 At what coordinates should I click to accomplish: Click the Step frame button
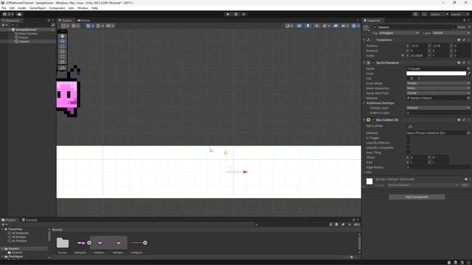tap(244, 14)
